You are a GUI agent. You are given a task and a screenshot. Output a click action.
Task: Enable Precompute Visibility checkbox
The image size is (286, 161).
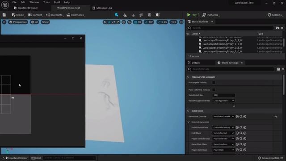(x=214, y=82)
